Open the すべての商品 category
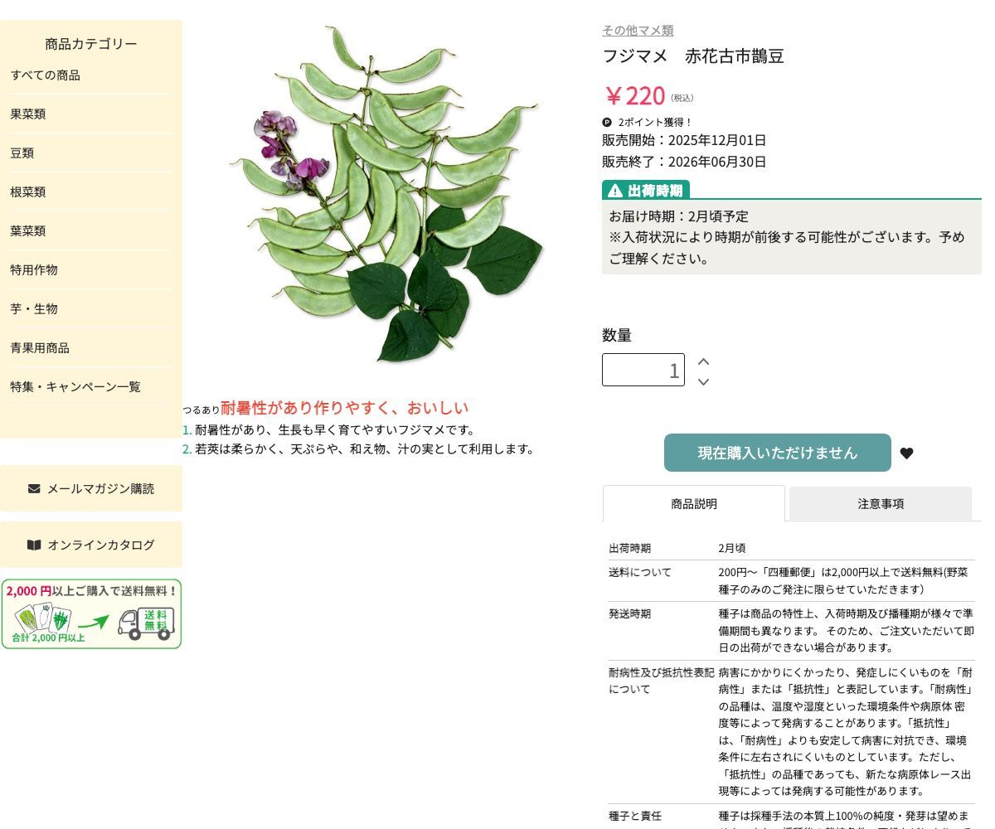995x829 pixels. pos(46,75)
